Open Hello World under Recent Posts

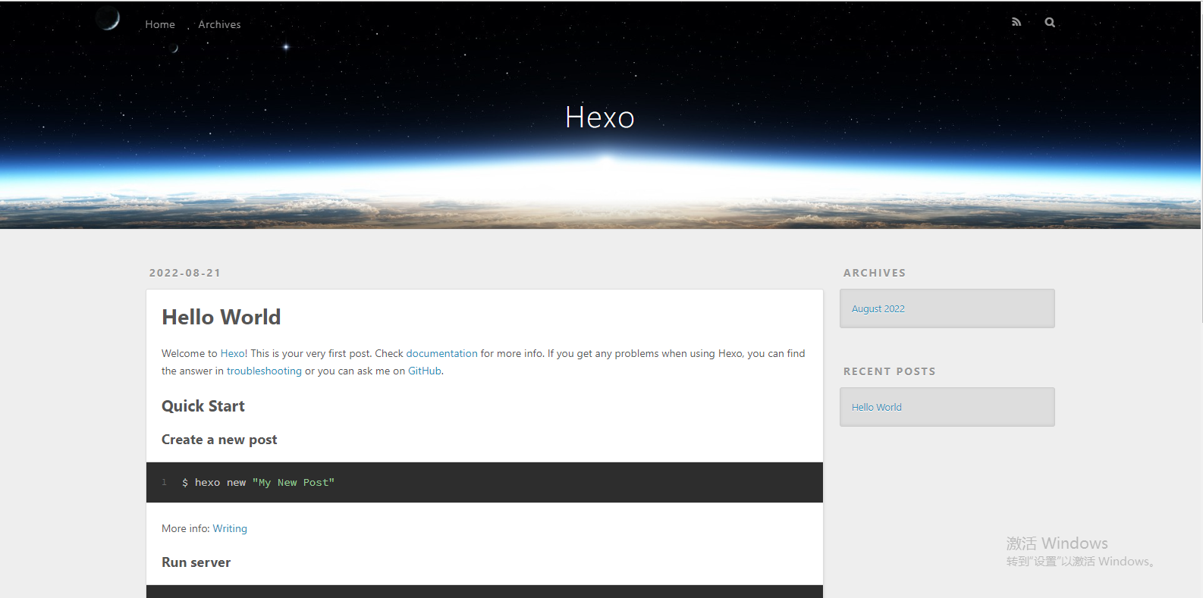(x=877, y=407)
